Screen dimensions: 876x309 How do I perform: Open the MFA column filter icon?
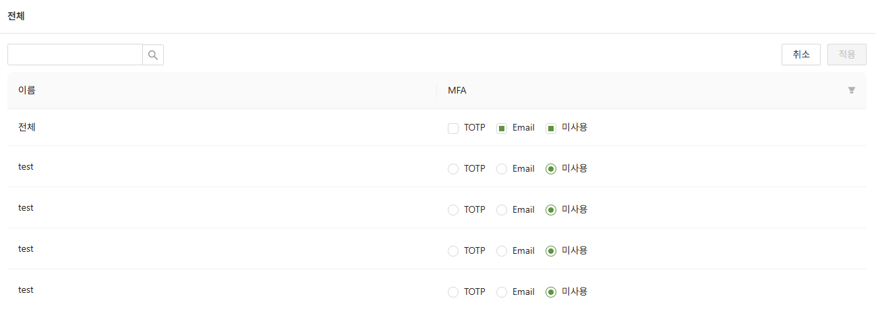point(852,90)
